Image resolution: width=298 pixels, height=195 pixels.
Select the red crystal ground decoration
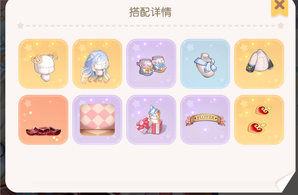click(43, 120)
